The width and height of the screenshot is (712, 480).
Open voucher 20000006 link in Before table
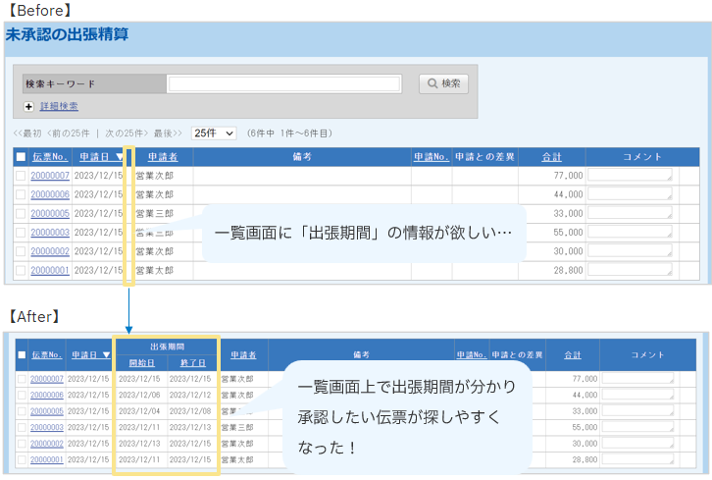pyautogui.click(x=50, y=194)
